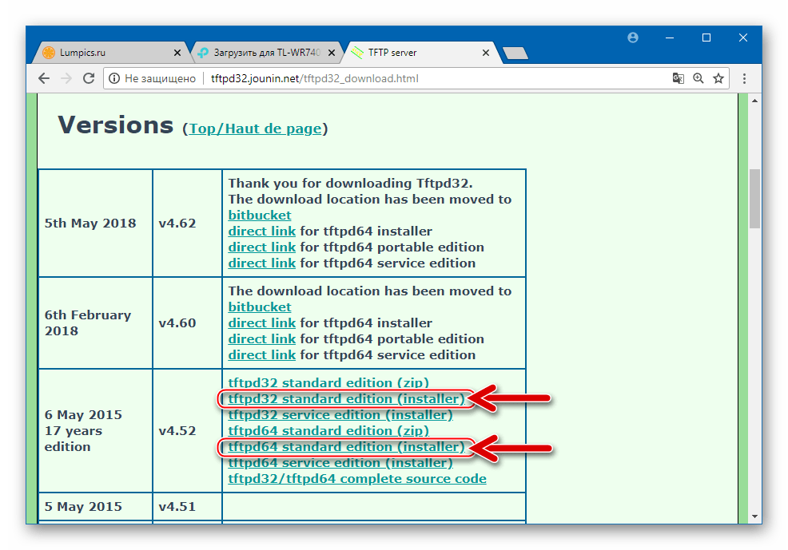Viewport: 788px width, 550px height.
Task: Download tftpd64 standard edition (installer)
Action: [346, 447]
